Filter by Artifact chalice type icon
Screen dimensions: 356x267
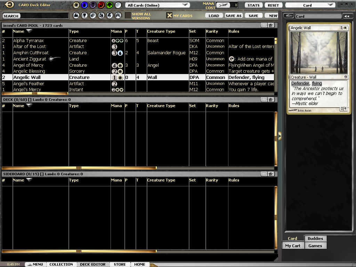(84, 16)
